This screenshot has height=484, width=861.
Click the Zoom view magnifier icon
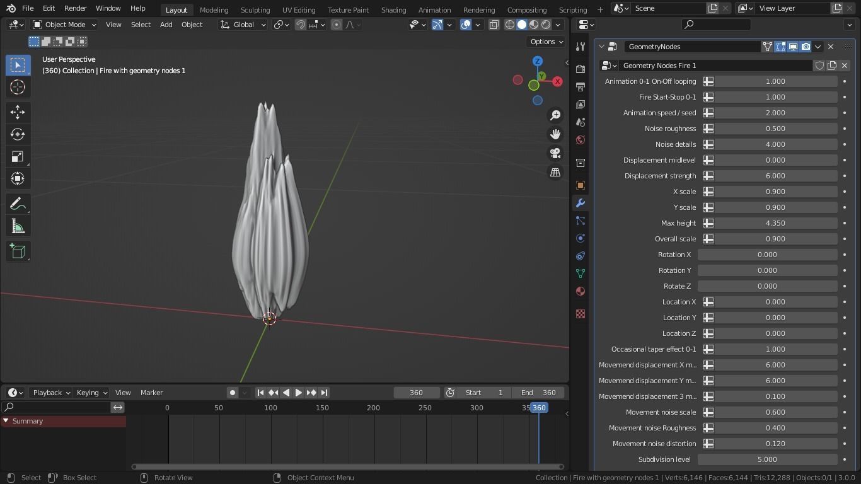(555, 115)
